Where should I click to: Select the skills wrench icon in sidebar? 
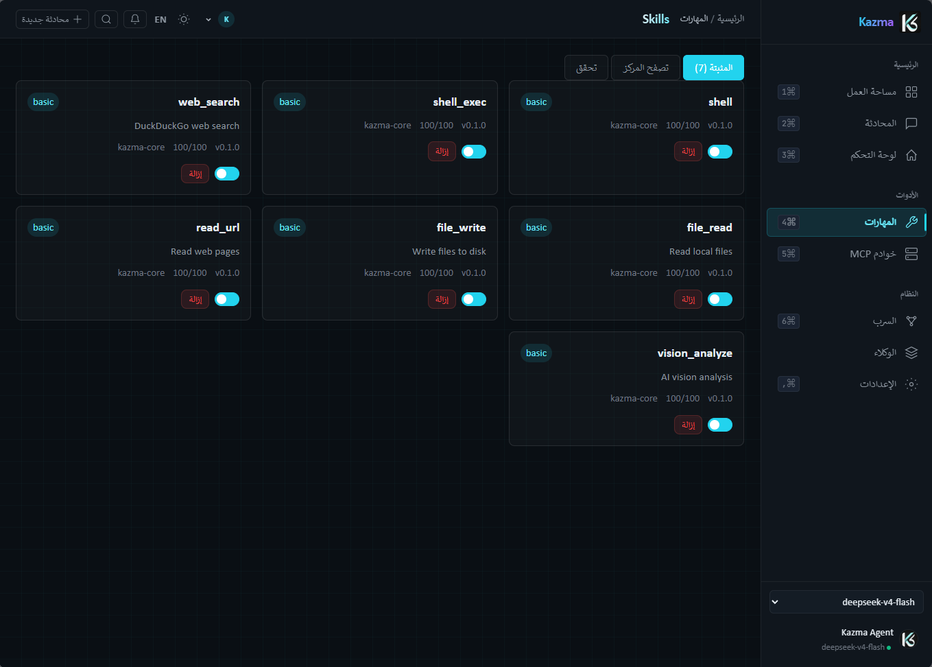pos(911,222)
